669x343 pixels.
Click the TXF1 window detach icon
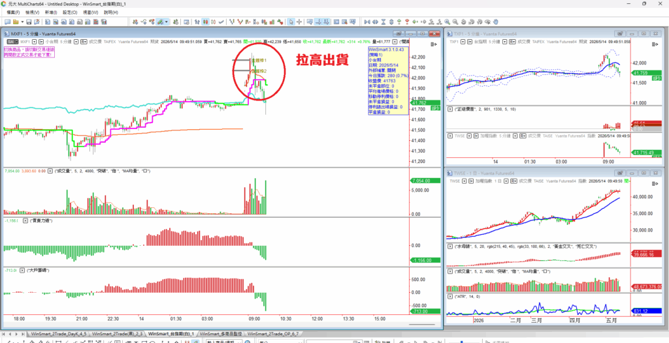621,34
